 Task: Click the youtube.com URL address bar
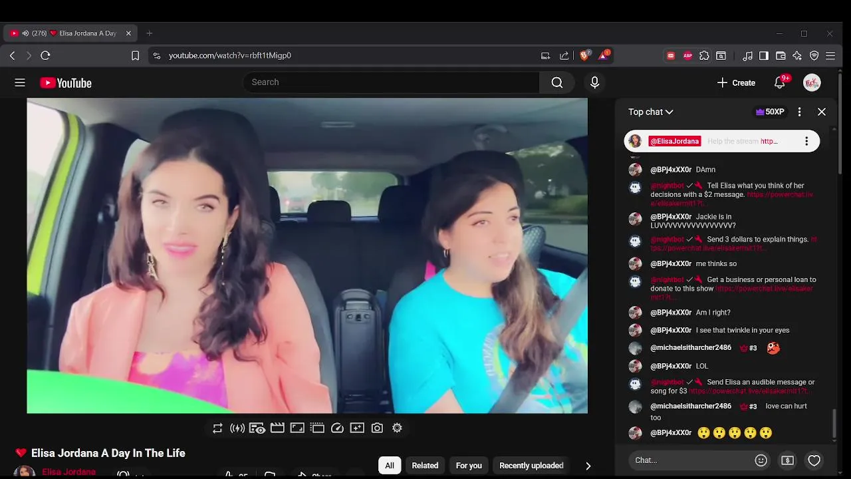tap(230, 56)
